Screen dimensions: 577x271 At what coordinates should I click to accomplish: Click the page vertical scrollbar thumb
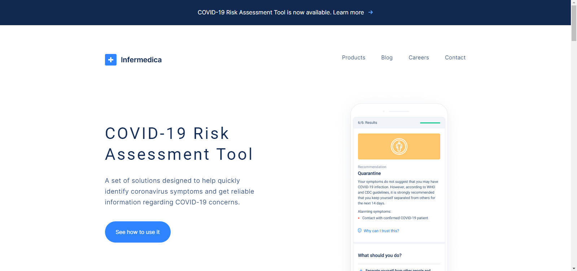tap(574, 23)
